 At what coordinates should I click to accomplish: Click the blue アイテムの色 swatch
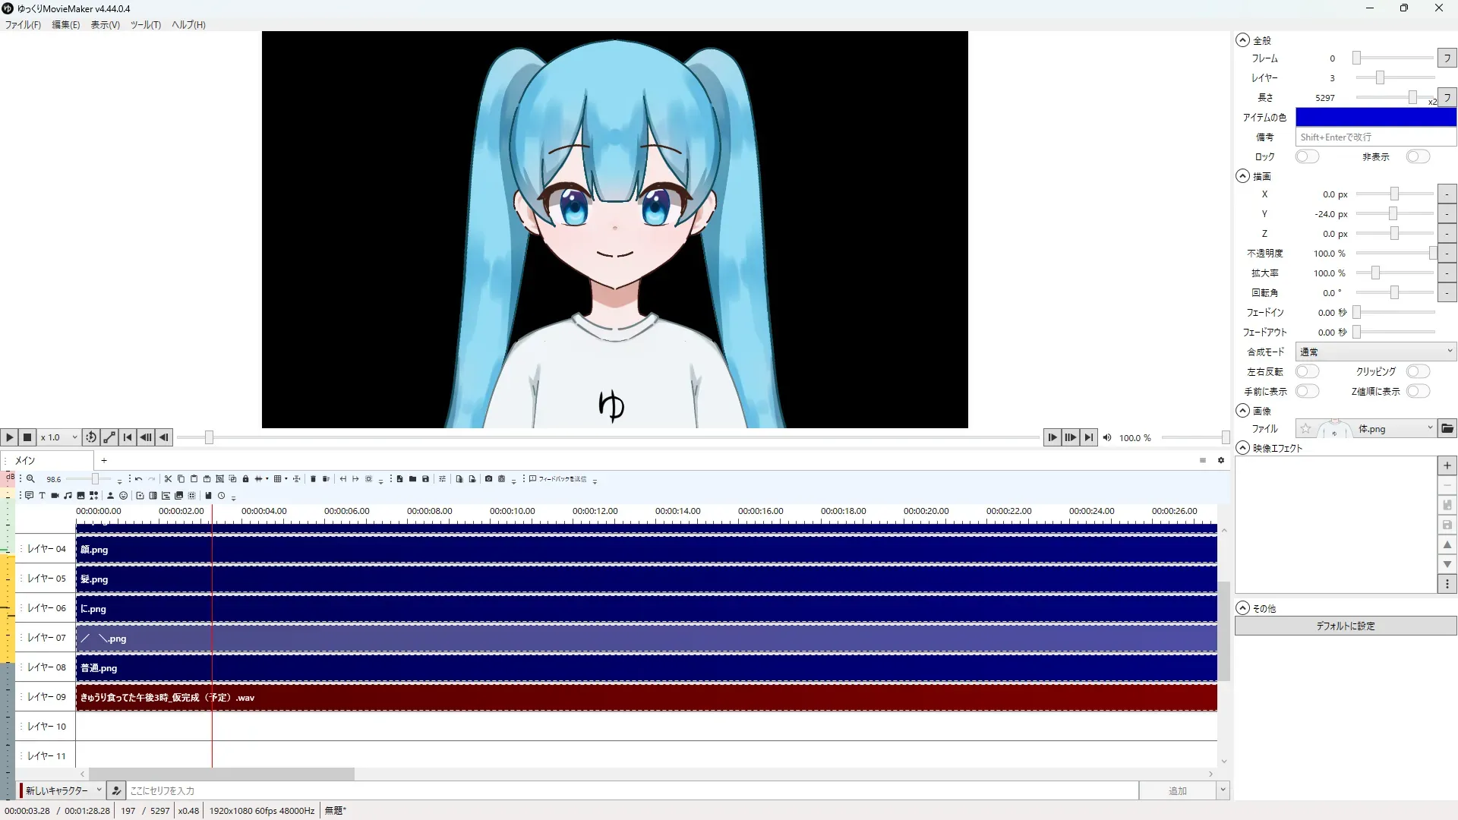(x=1375, y=118)
